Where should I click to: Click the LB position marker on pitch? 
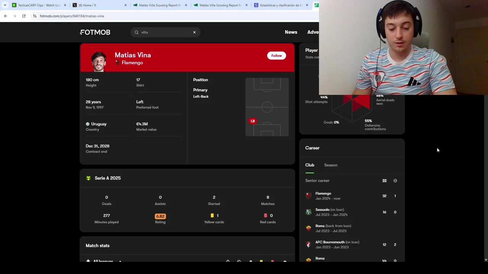click(252, 121)
